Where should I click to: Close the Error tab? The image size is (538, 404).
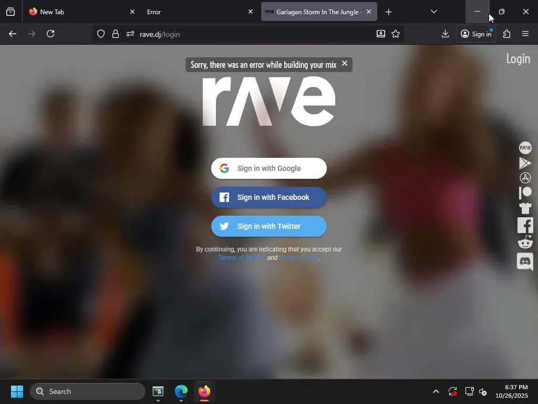pyautogui.click(x=251, y=12)
